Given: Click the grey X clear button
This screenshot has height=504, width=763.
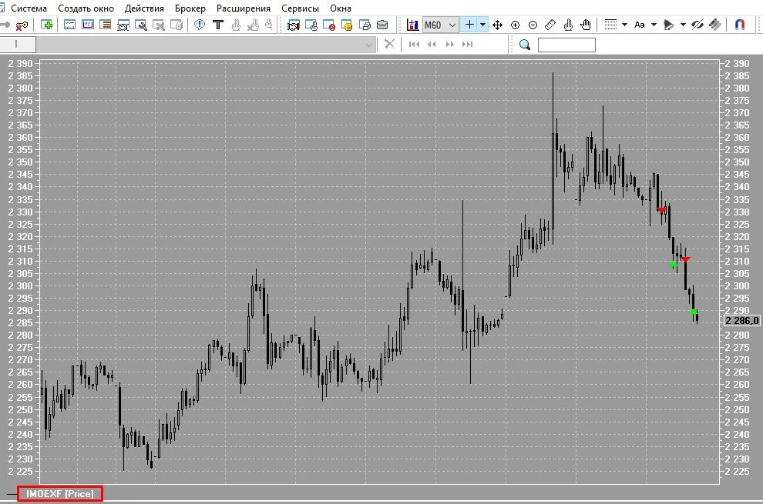Looking at the screenshot, I should pyautogui.click(x=389, y=44).
